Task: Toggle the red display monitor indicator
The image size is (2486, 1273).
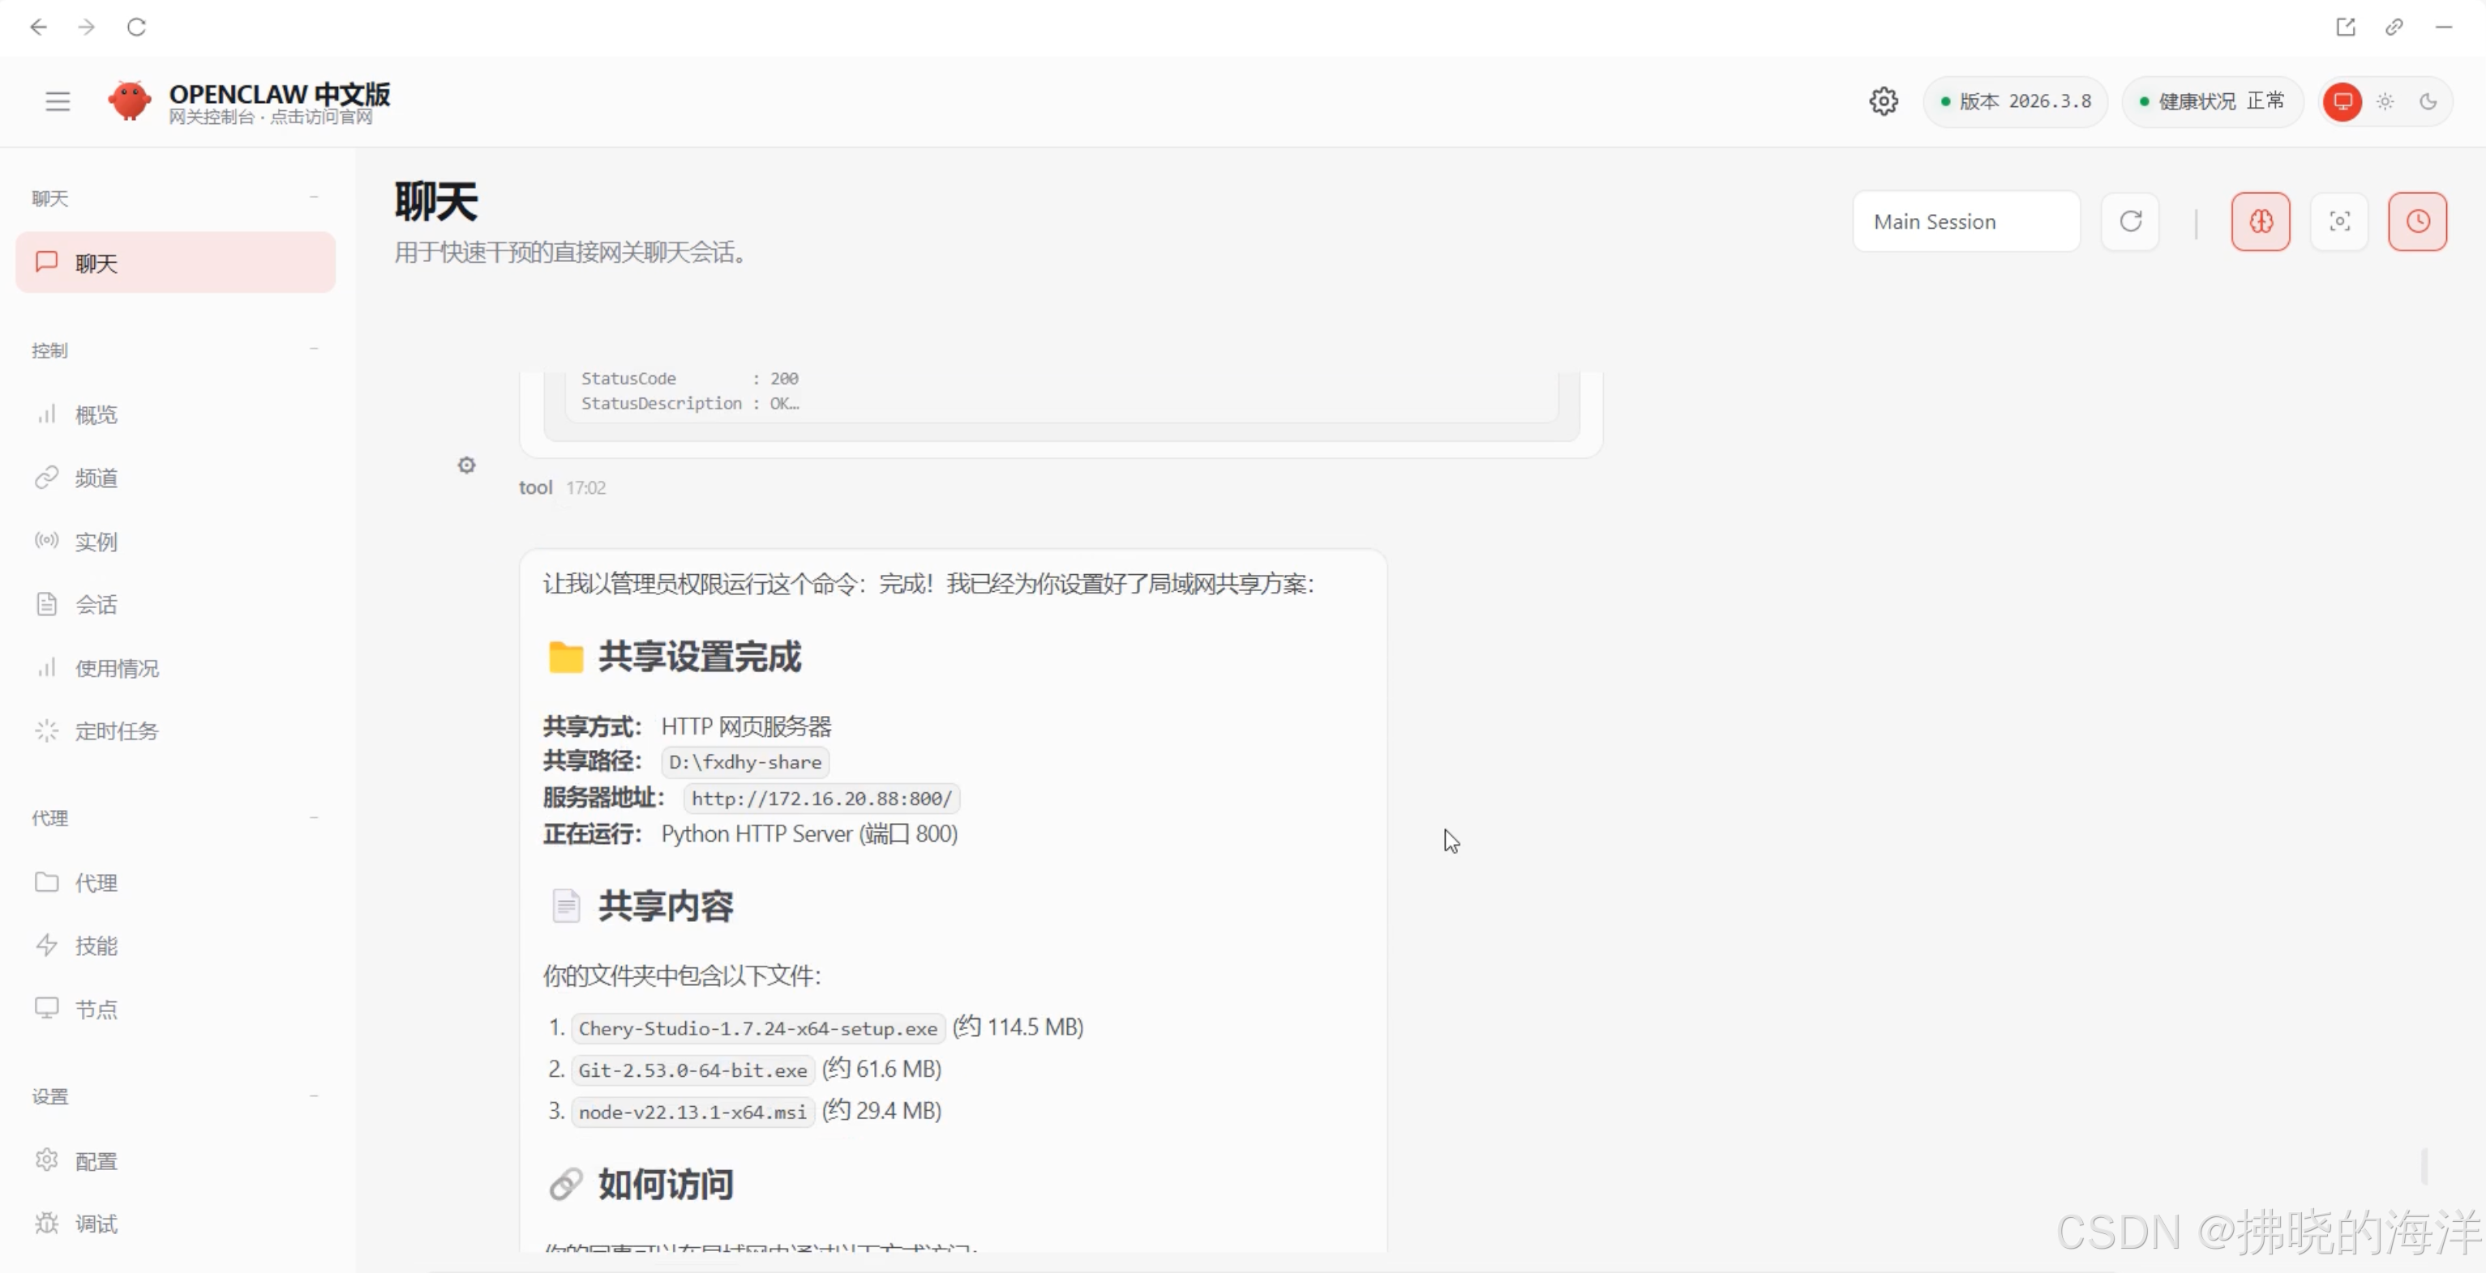Action: [x=2342, y=101]
